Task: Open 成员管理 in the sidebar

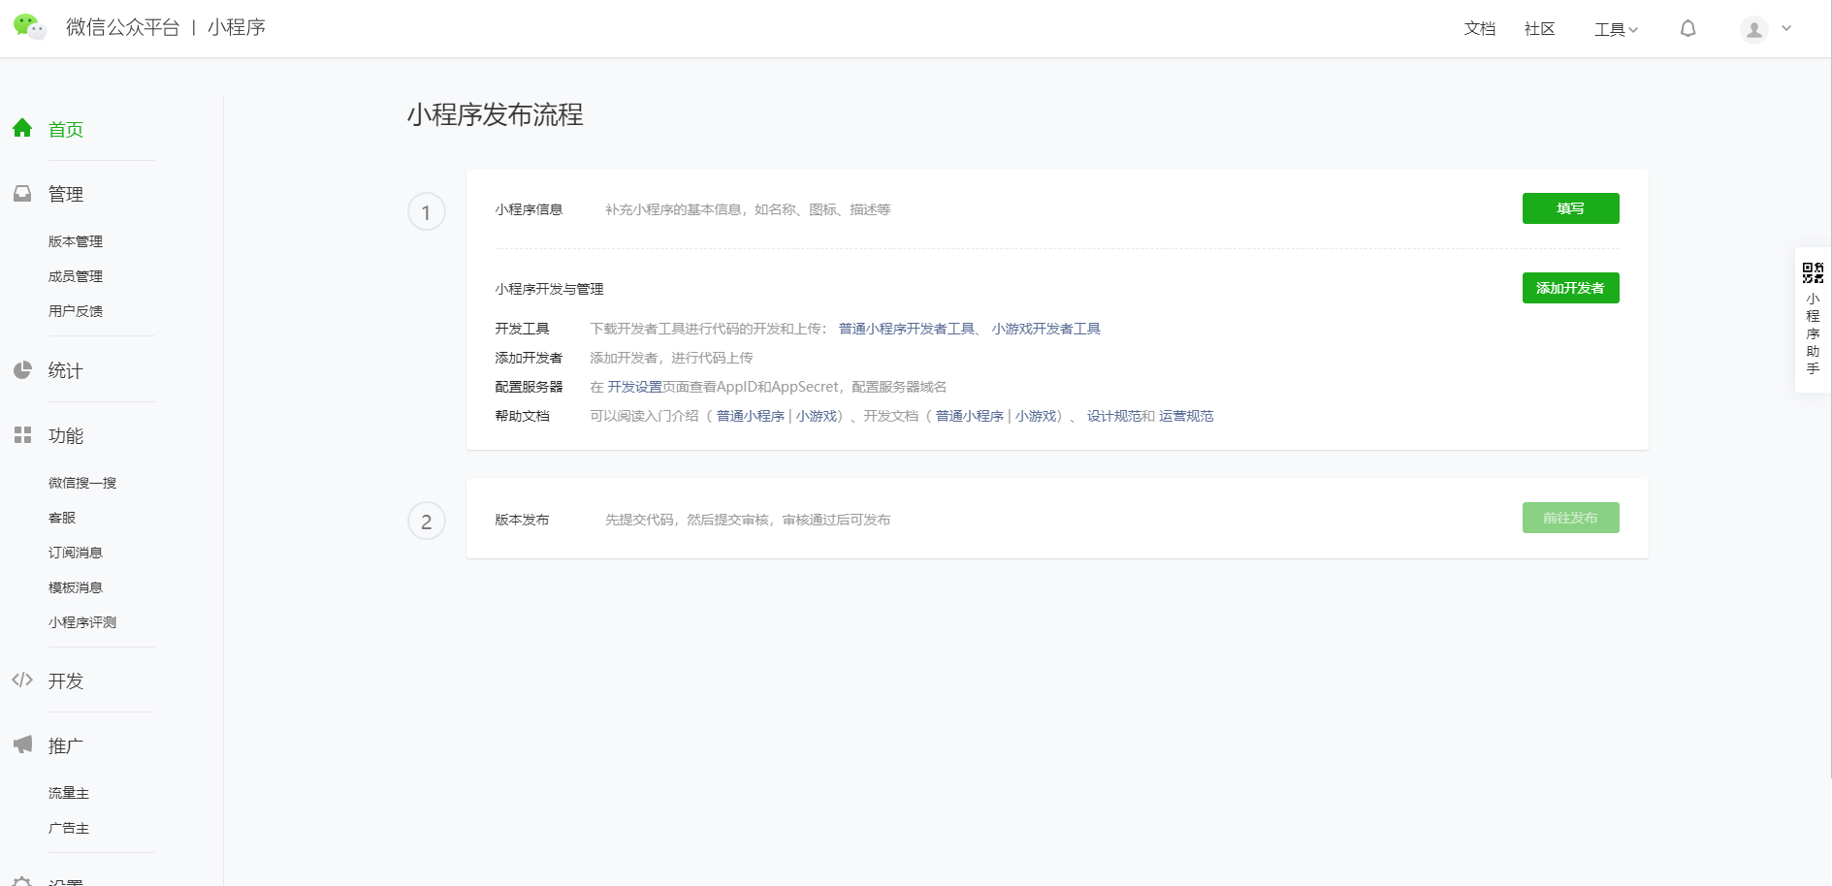Action: point(76,276)
